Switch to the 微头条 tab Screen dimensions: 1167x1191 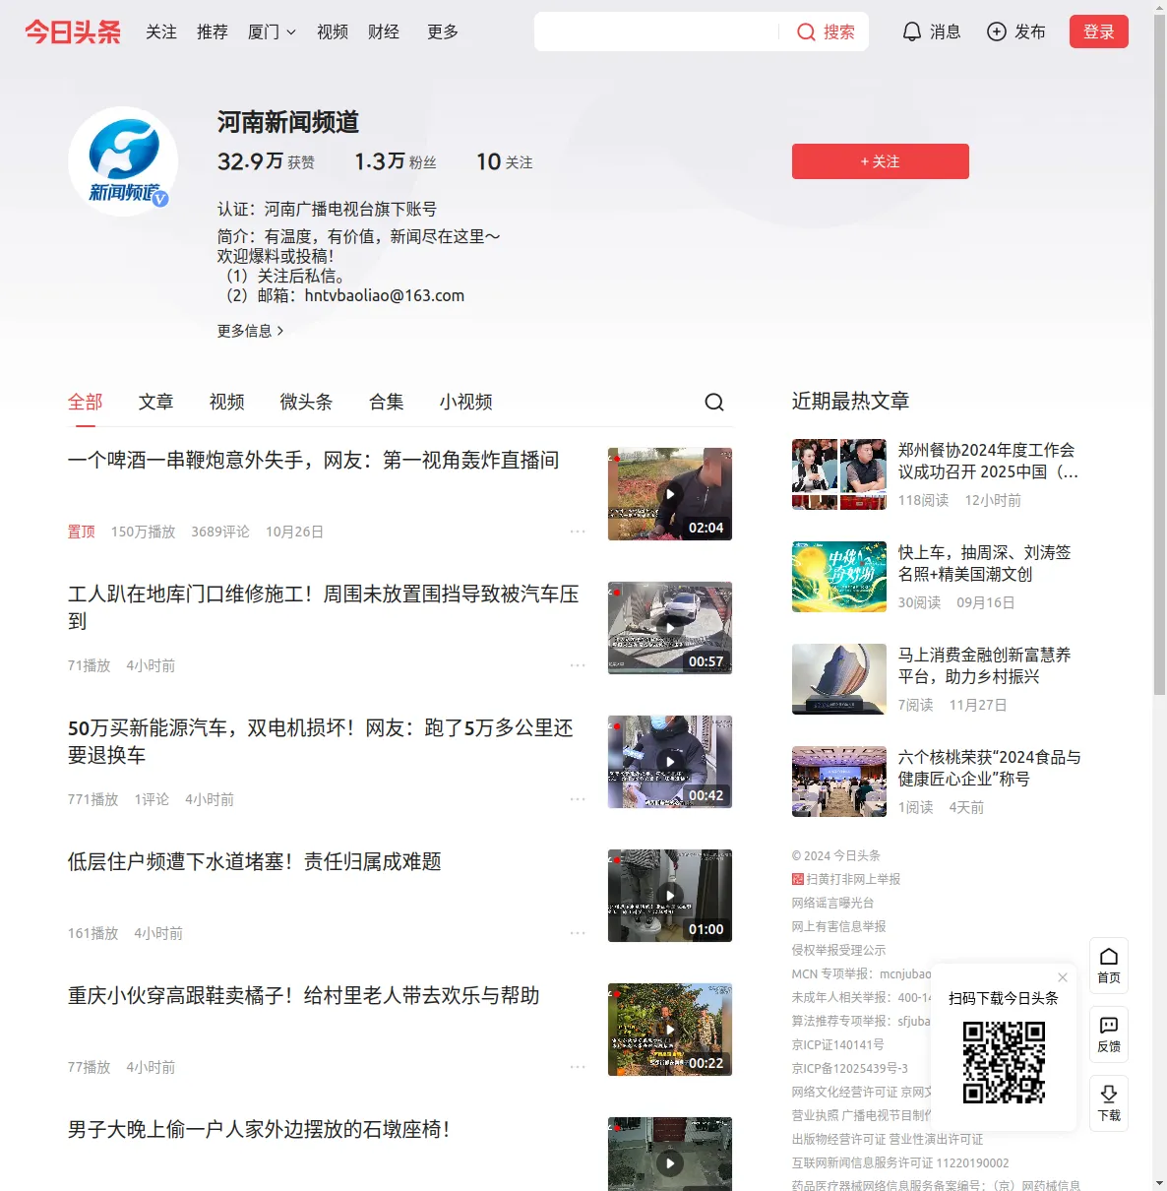[307, 402]
